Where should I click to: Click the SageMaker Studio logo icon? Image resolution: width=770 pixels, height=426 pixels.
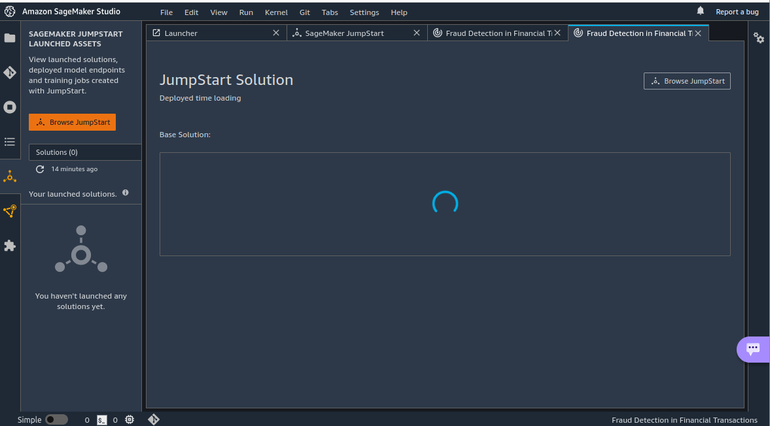(x=10, y=11)
